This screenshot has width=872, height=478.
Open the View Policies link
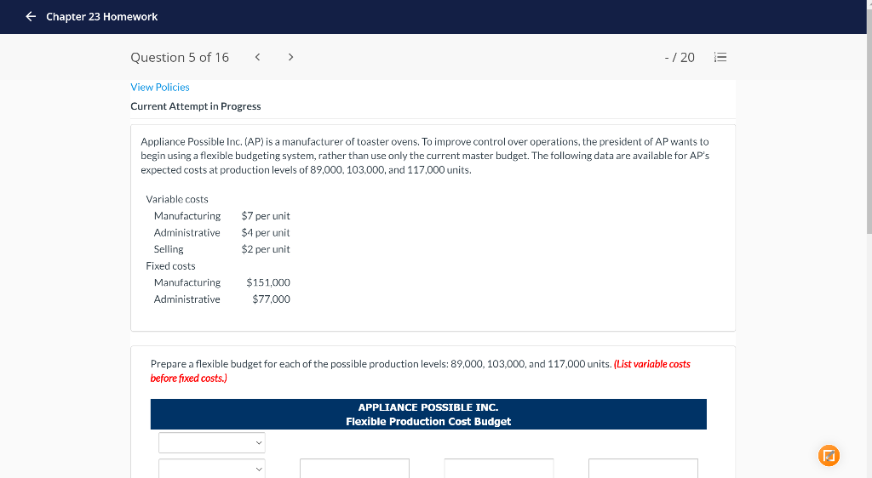point(159,87)
